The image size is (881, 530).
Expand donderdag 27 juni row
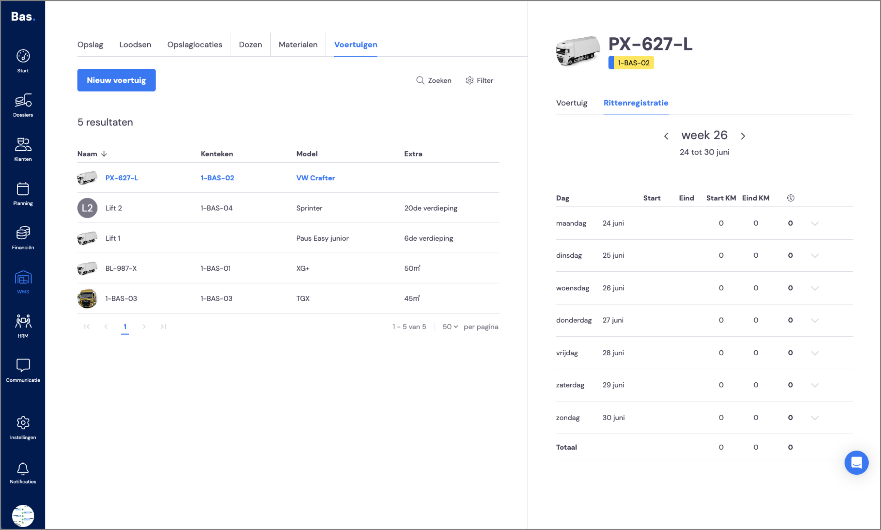[815, 320]
